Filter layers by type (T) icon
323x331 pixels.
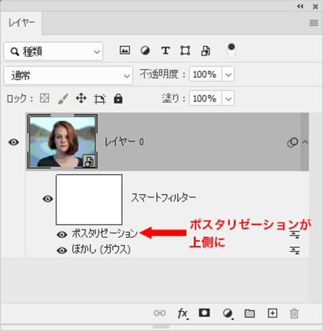[x=165, y=51]
